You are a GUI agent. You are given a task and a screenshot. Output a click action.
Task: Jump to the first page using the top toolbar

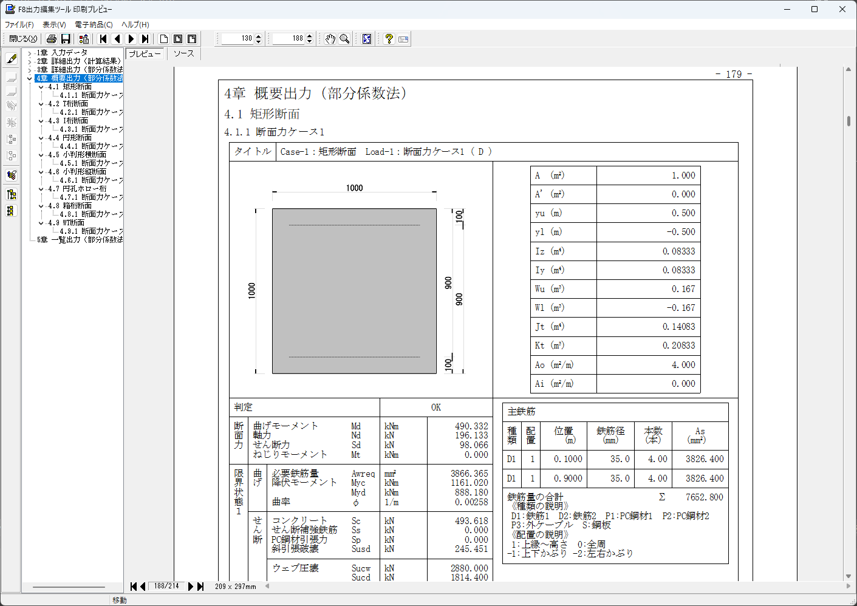click(103, 39)
